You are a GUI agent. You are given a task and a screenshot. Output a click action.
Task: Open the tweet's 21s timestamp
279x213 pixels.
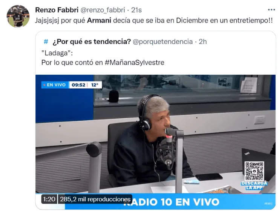tap(136, 10)
